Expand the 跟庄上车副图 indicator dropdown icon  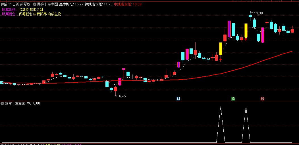tap(2, 103)
